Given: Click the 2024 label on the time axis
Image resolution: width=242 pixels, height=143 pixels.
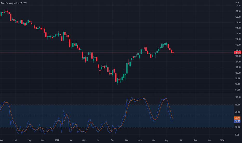Looking at the screenshot, I should coord(222,140).
